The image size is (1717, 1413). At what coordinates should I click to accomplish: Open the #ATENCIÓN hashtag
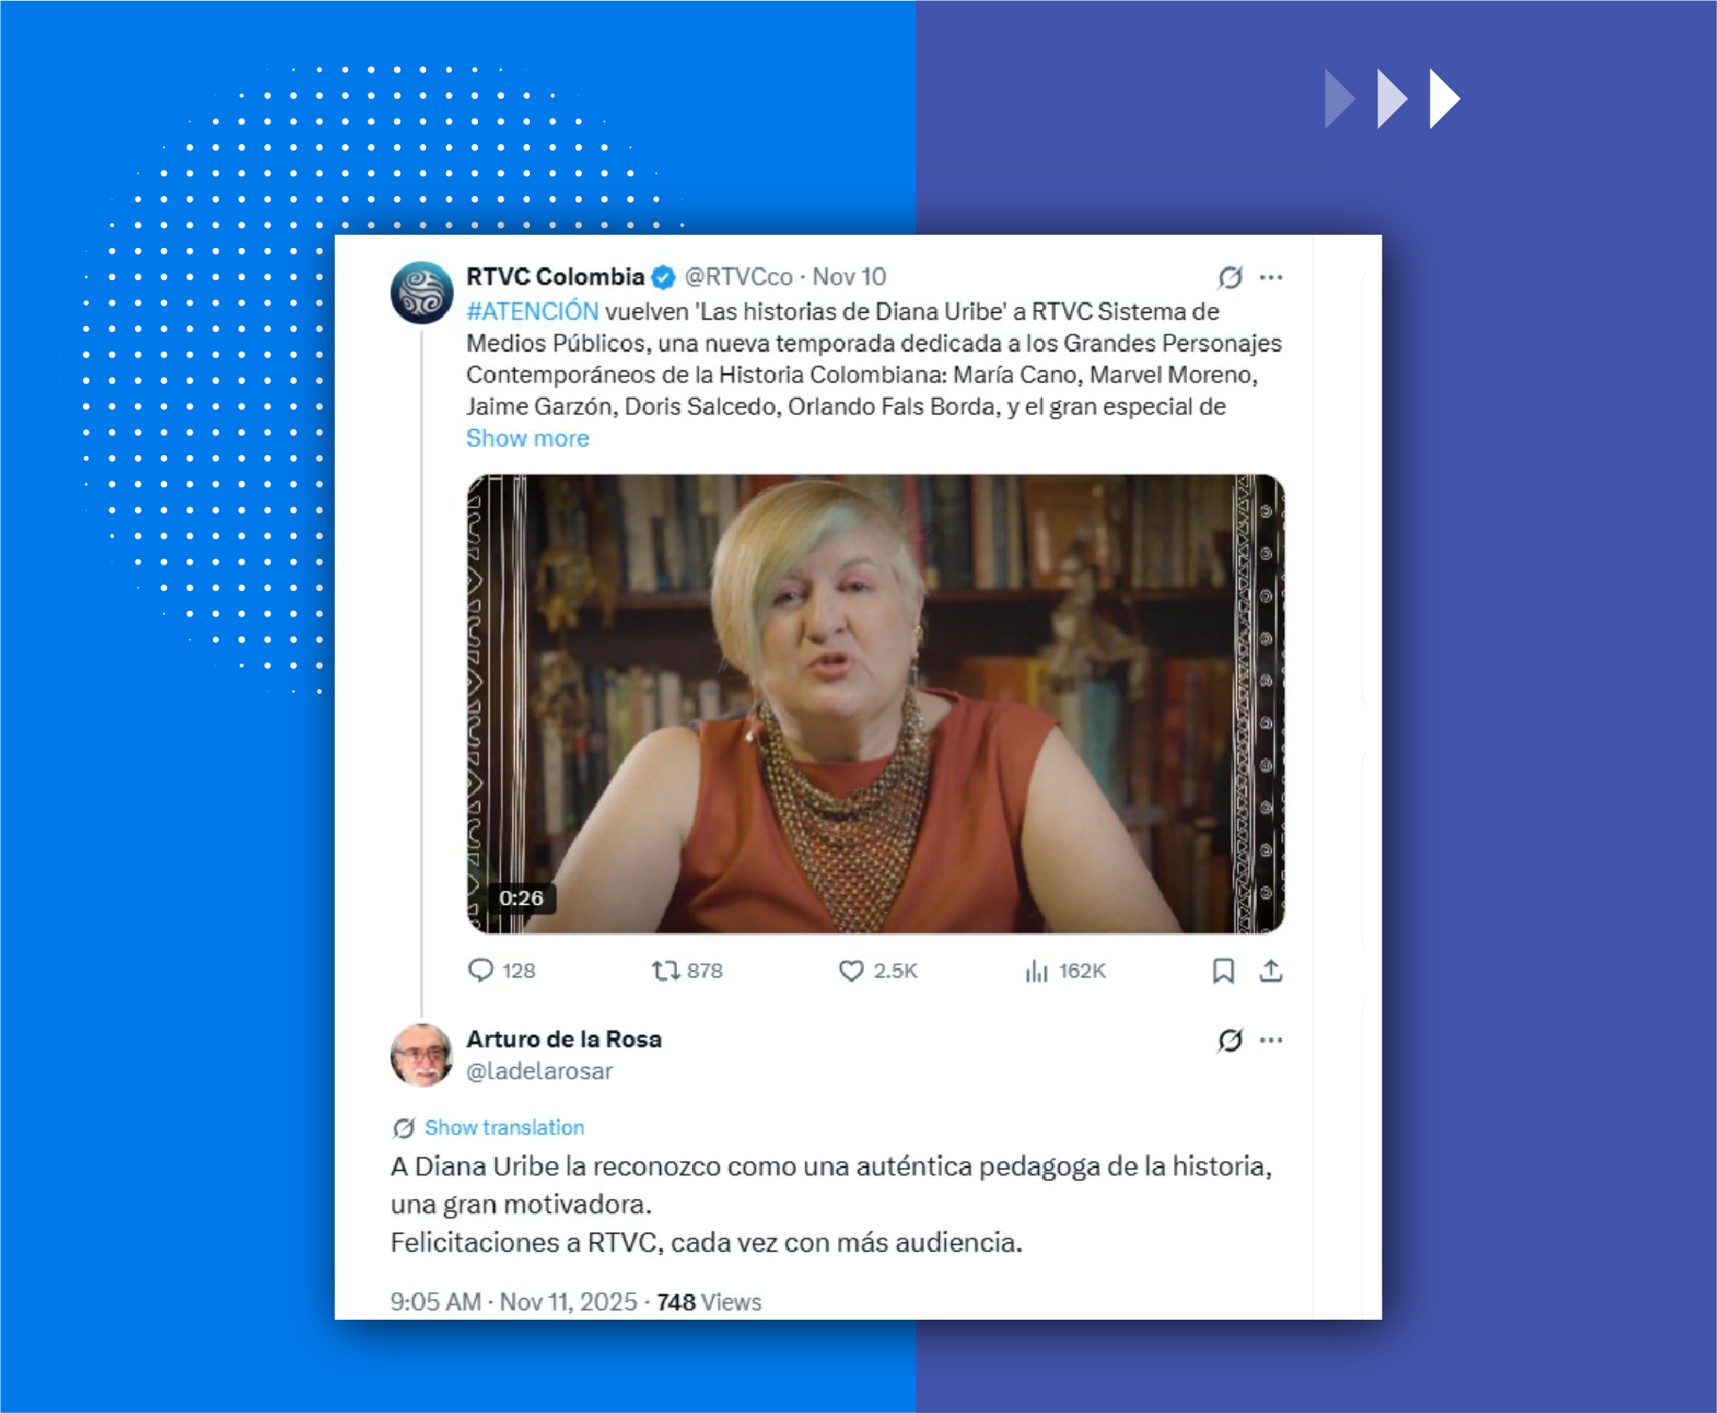coord(533,312)
